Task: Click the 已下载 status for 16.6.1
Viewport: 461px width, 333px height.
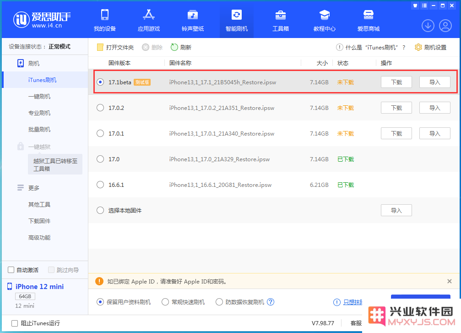Action: pos(346,185)
